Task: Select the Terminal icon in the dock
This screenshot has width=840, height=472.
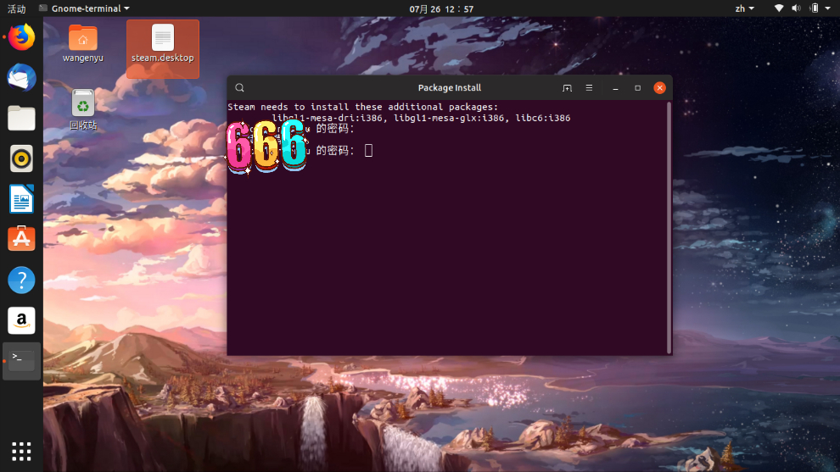Action: pos(21,361)
